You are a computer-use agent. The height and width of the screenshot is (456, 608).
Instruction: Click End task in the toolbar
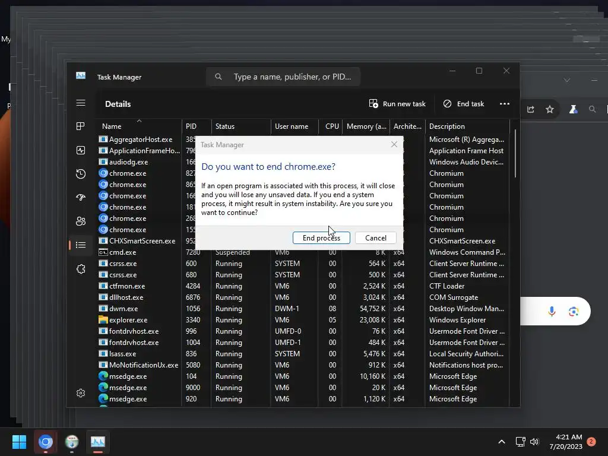tap(464, 103)
